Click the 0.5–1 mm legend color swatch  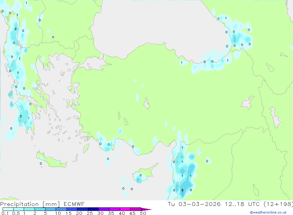tap(19, 209)
